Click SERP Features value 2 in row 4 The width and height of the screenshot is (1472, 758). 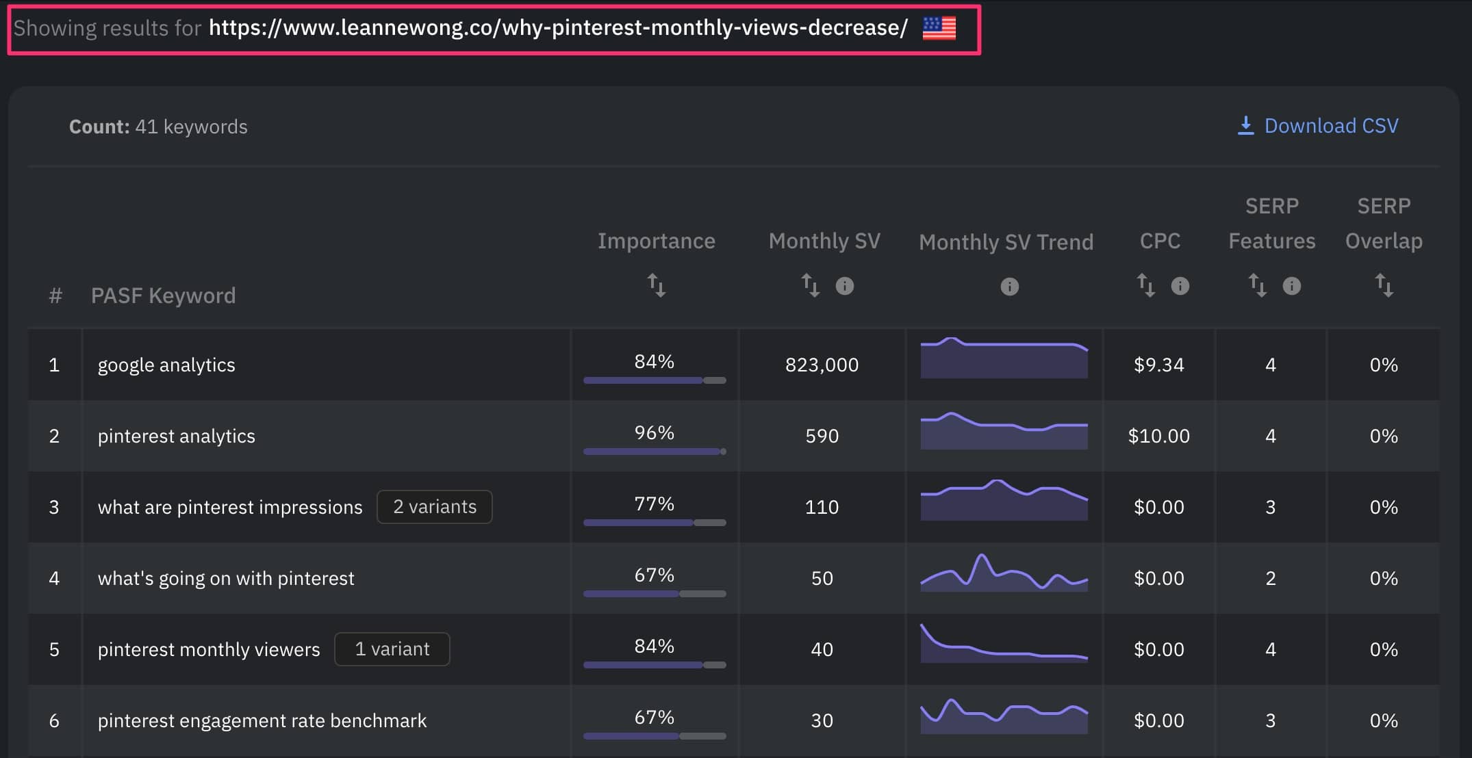[1271, 578]
